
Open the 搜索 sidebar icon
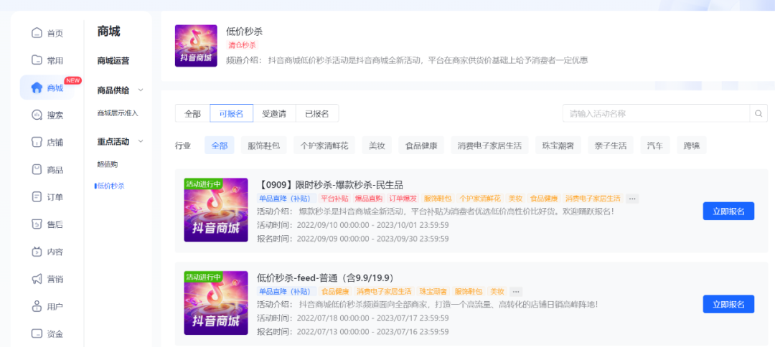point(37,115)
